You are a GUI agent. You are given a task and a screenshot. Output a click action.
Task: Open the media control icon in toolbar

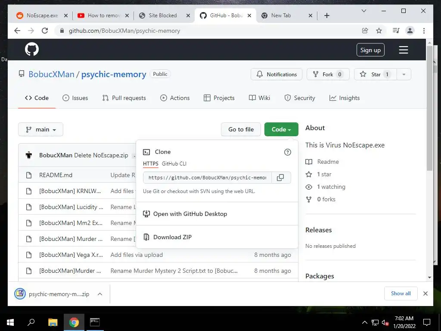click(x=396, y=31)
